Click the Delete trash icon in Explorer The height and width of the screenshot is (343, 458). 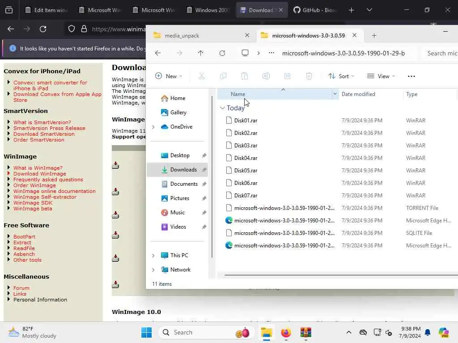[x=309, y=76]
